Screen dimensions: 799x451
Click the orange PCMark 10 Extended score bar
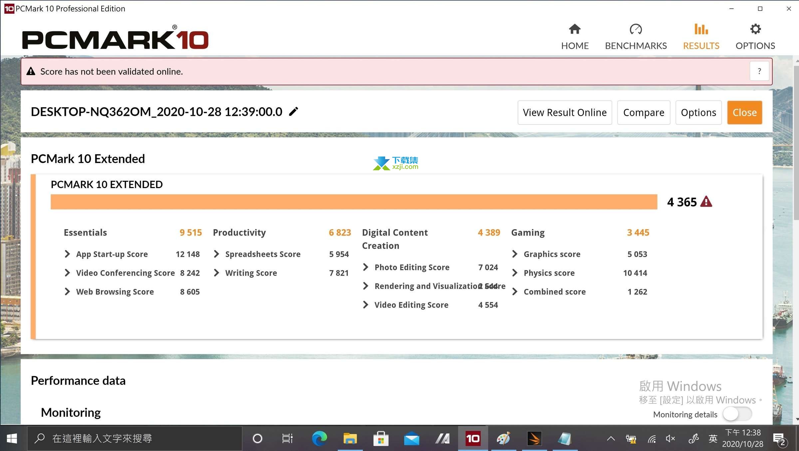(354, 202)
